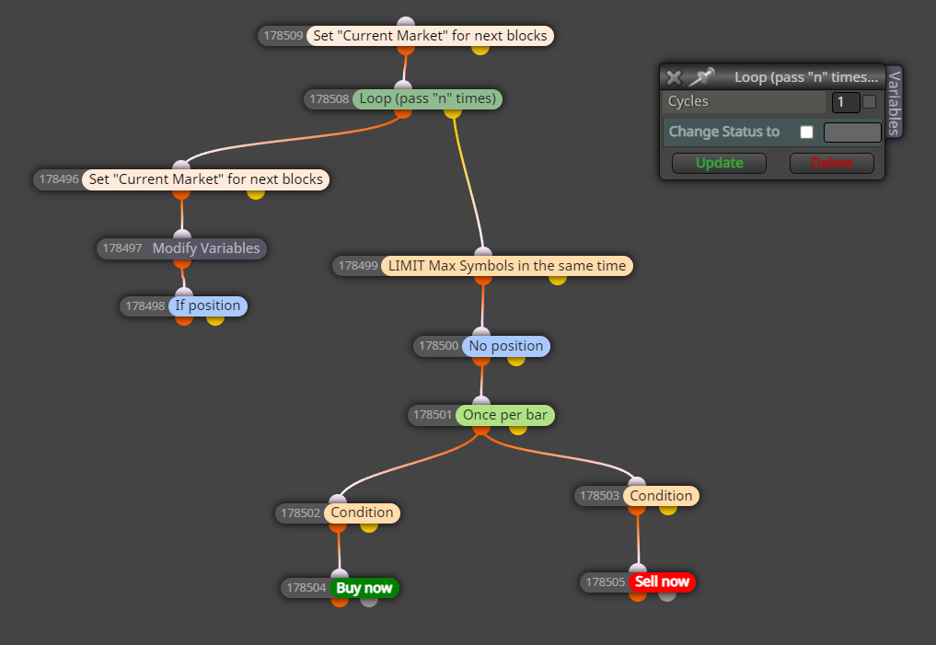Click the 178501 block ID label
Image resolution: width=936 pixels, height=645 pixels.
[433, 415]
